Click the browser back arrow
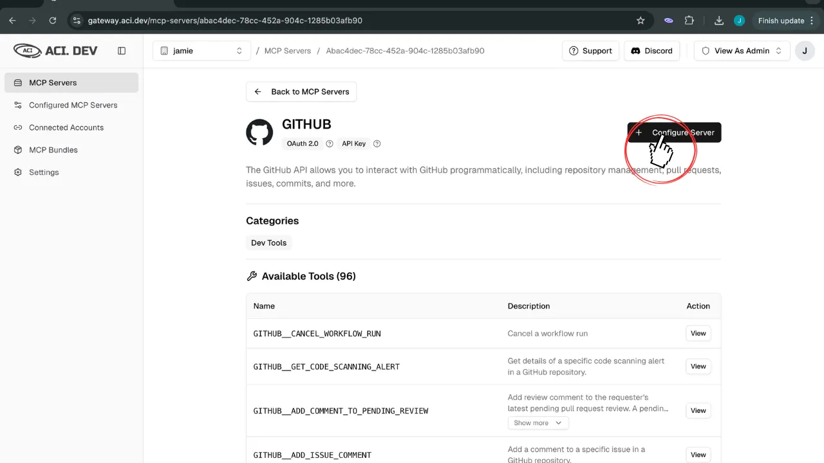 [x=12, y=21]
